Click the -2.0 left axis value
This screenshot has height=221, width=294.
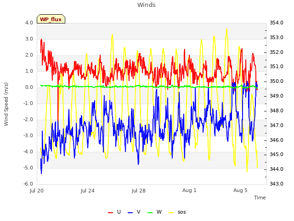28,120
